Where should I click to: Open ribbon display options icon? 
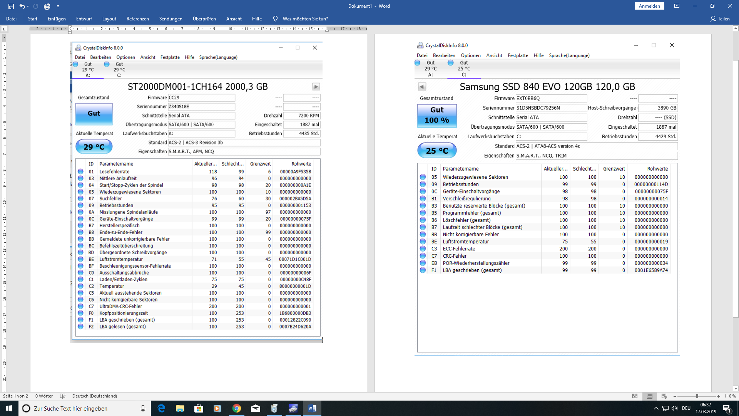[x=677, y=6]
